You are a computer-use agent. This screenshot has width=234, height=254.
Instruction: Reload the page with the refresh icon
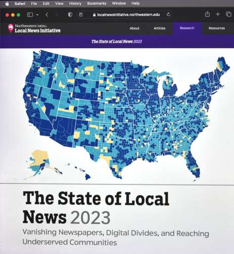tap(168, 15)
